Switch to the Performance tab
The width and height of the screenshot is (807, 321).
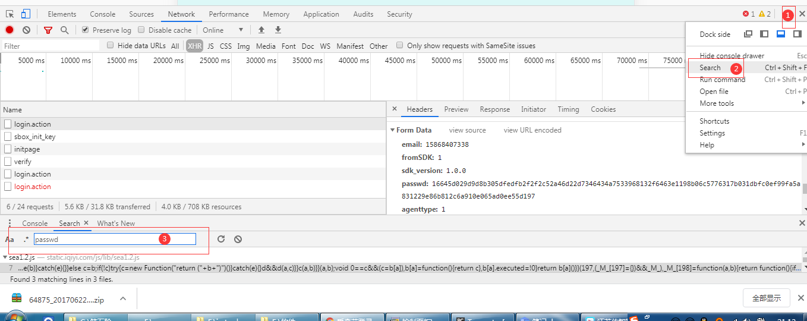click(x=229, y=14)
